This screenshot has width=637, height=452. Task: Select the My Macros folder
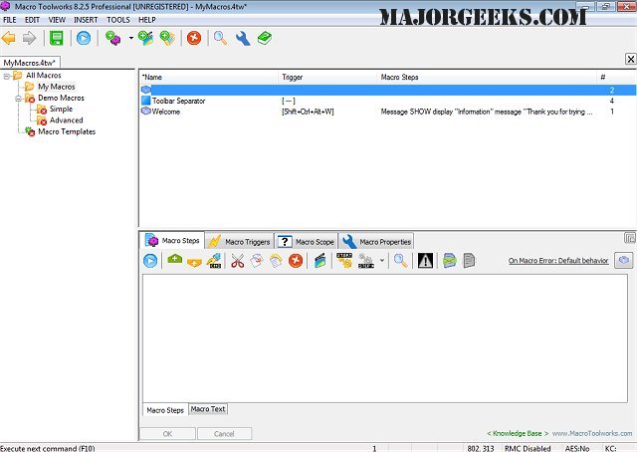coord(57,87)
